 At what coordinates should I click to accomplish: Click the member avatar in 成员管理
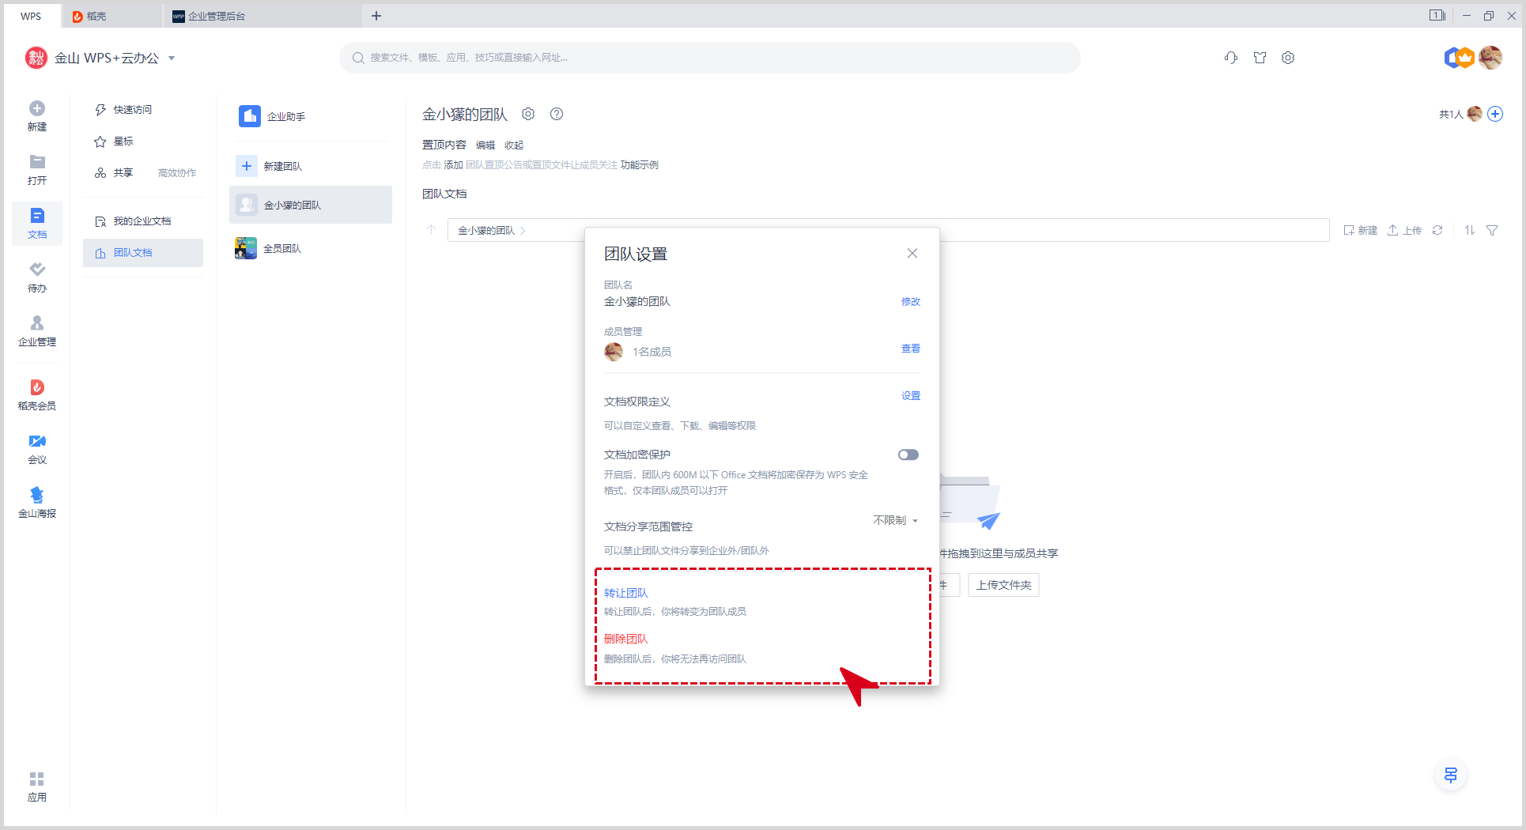pyautogui.click(x=614, y=352)
